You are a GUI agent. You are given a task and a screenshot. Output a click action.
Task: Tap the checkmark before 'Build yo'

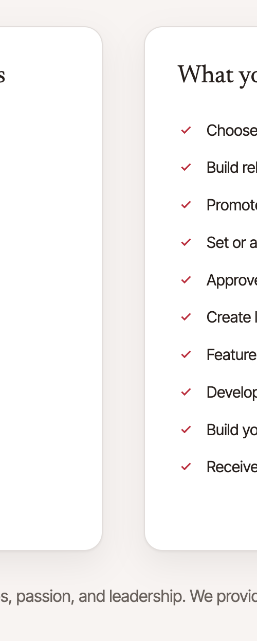point(186,429)
